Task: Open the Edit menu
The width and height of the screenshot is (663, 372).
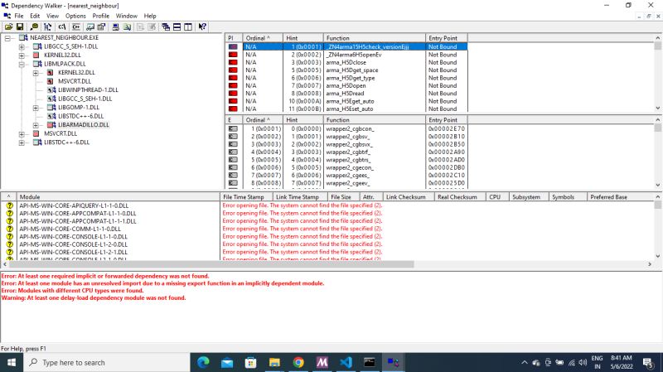Action: click(35, 16)
